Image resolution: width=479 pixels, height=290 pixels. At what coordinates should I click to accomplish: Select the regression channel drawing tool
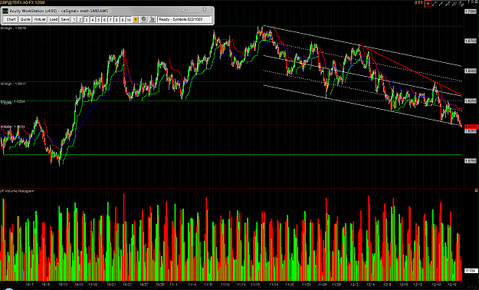(454, 4)
